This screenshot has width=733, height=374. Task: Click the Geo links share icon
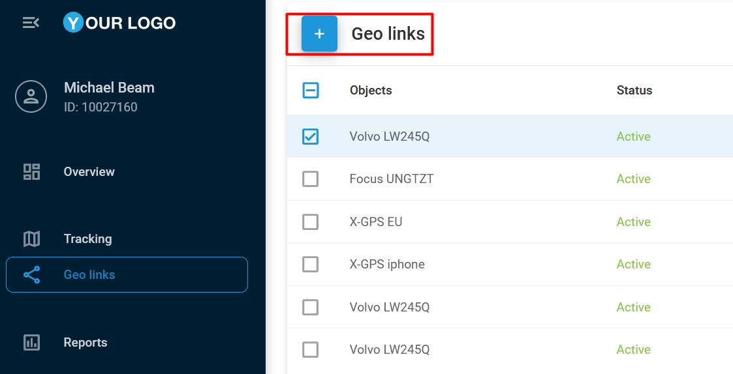tap(31, 274)
